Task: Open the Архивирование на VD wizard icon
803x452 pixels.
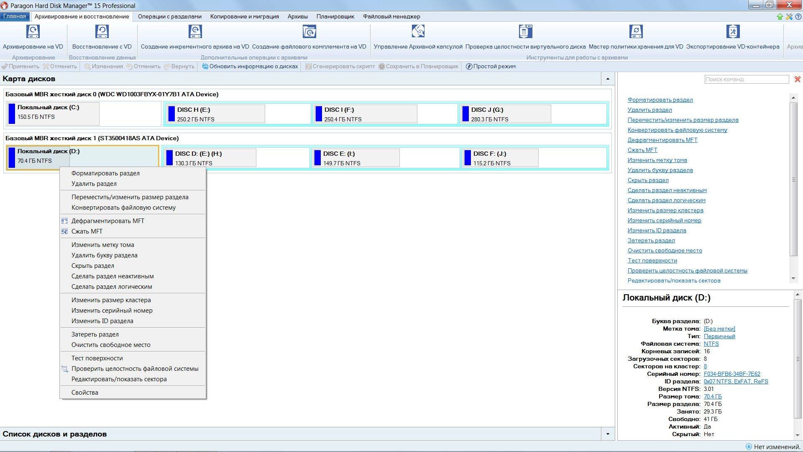Action: coord(33,31)
